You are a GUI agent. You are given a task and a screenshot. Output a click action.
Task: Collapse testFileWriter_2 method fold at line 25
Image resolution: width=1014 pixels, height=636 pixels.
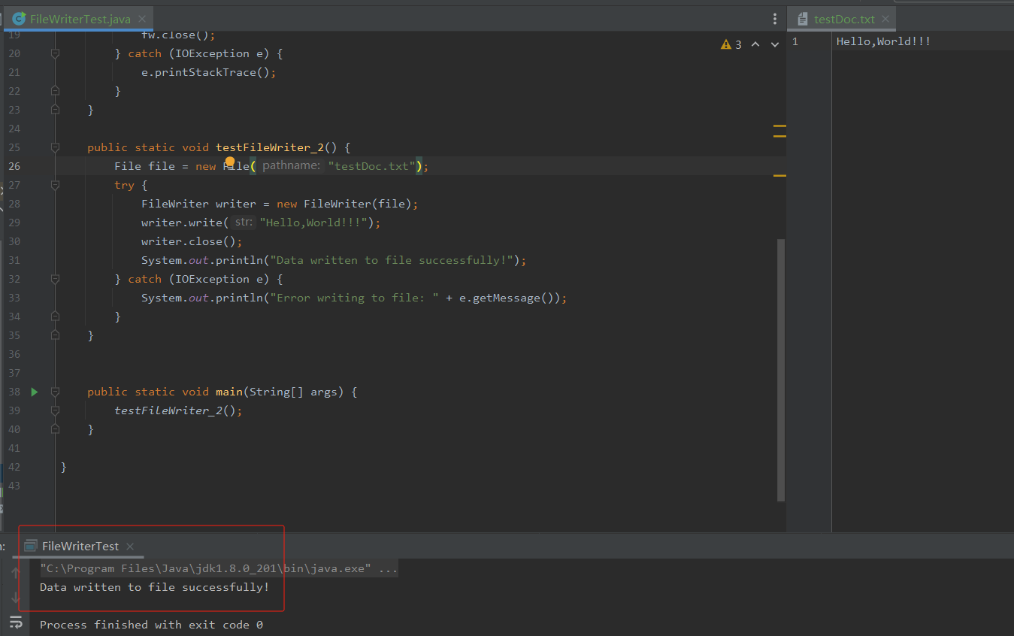55,147
